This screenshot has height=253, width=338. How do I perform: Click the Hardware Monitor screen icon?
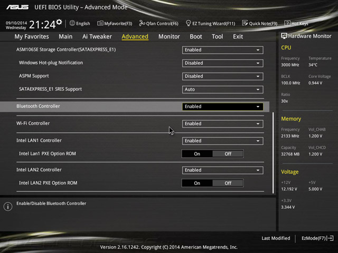coord(284,36)
